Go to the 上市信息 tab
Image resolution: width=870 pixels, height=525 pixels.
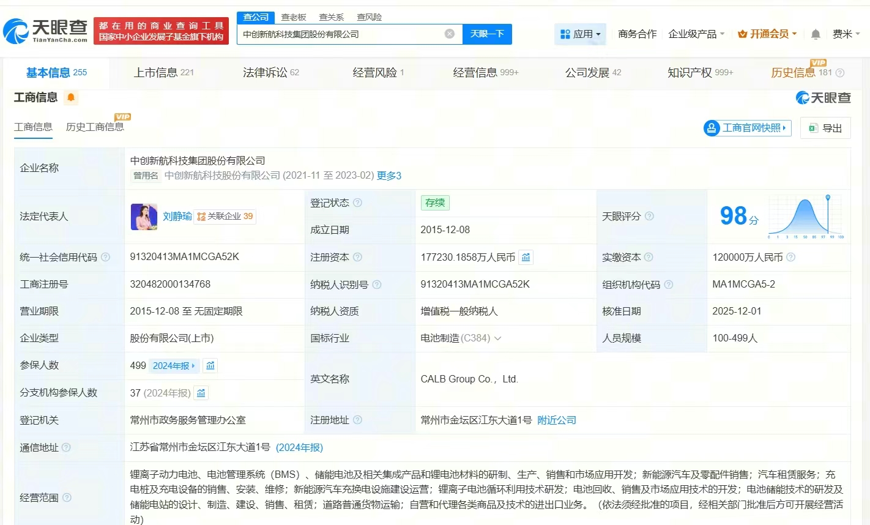tap(164, 73)
